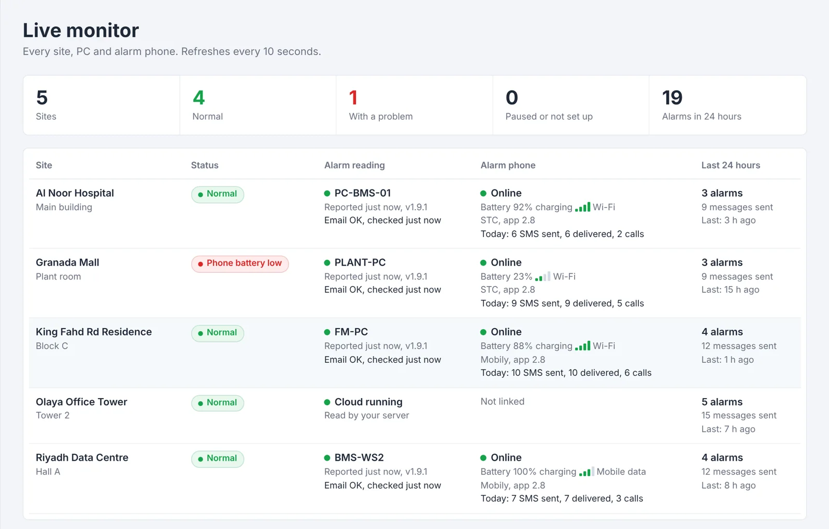Click Battery 23% text for Granada Mall
The height and width of the screenshot is (529, 829).
(x=506, y=276)
